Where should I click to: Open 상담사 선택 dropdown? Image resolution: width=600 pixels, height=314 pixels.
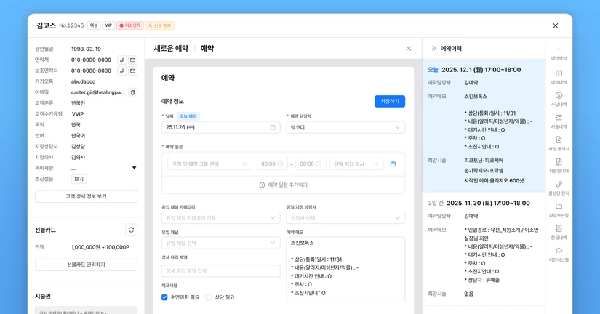[x=345, y=217]
